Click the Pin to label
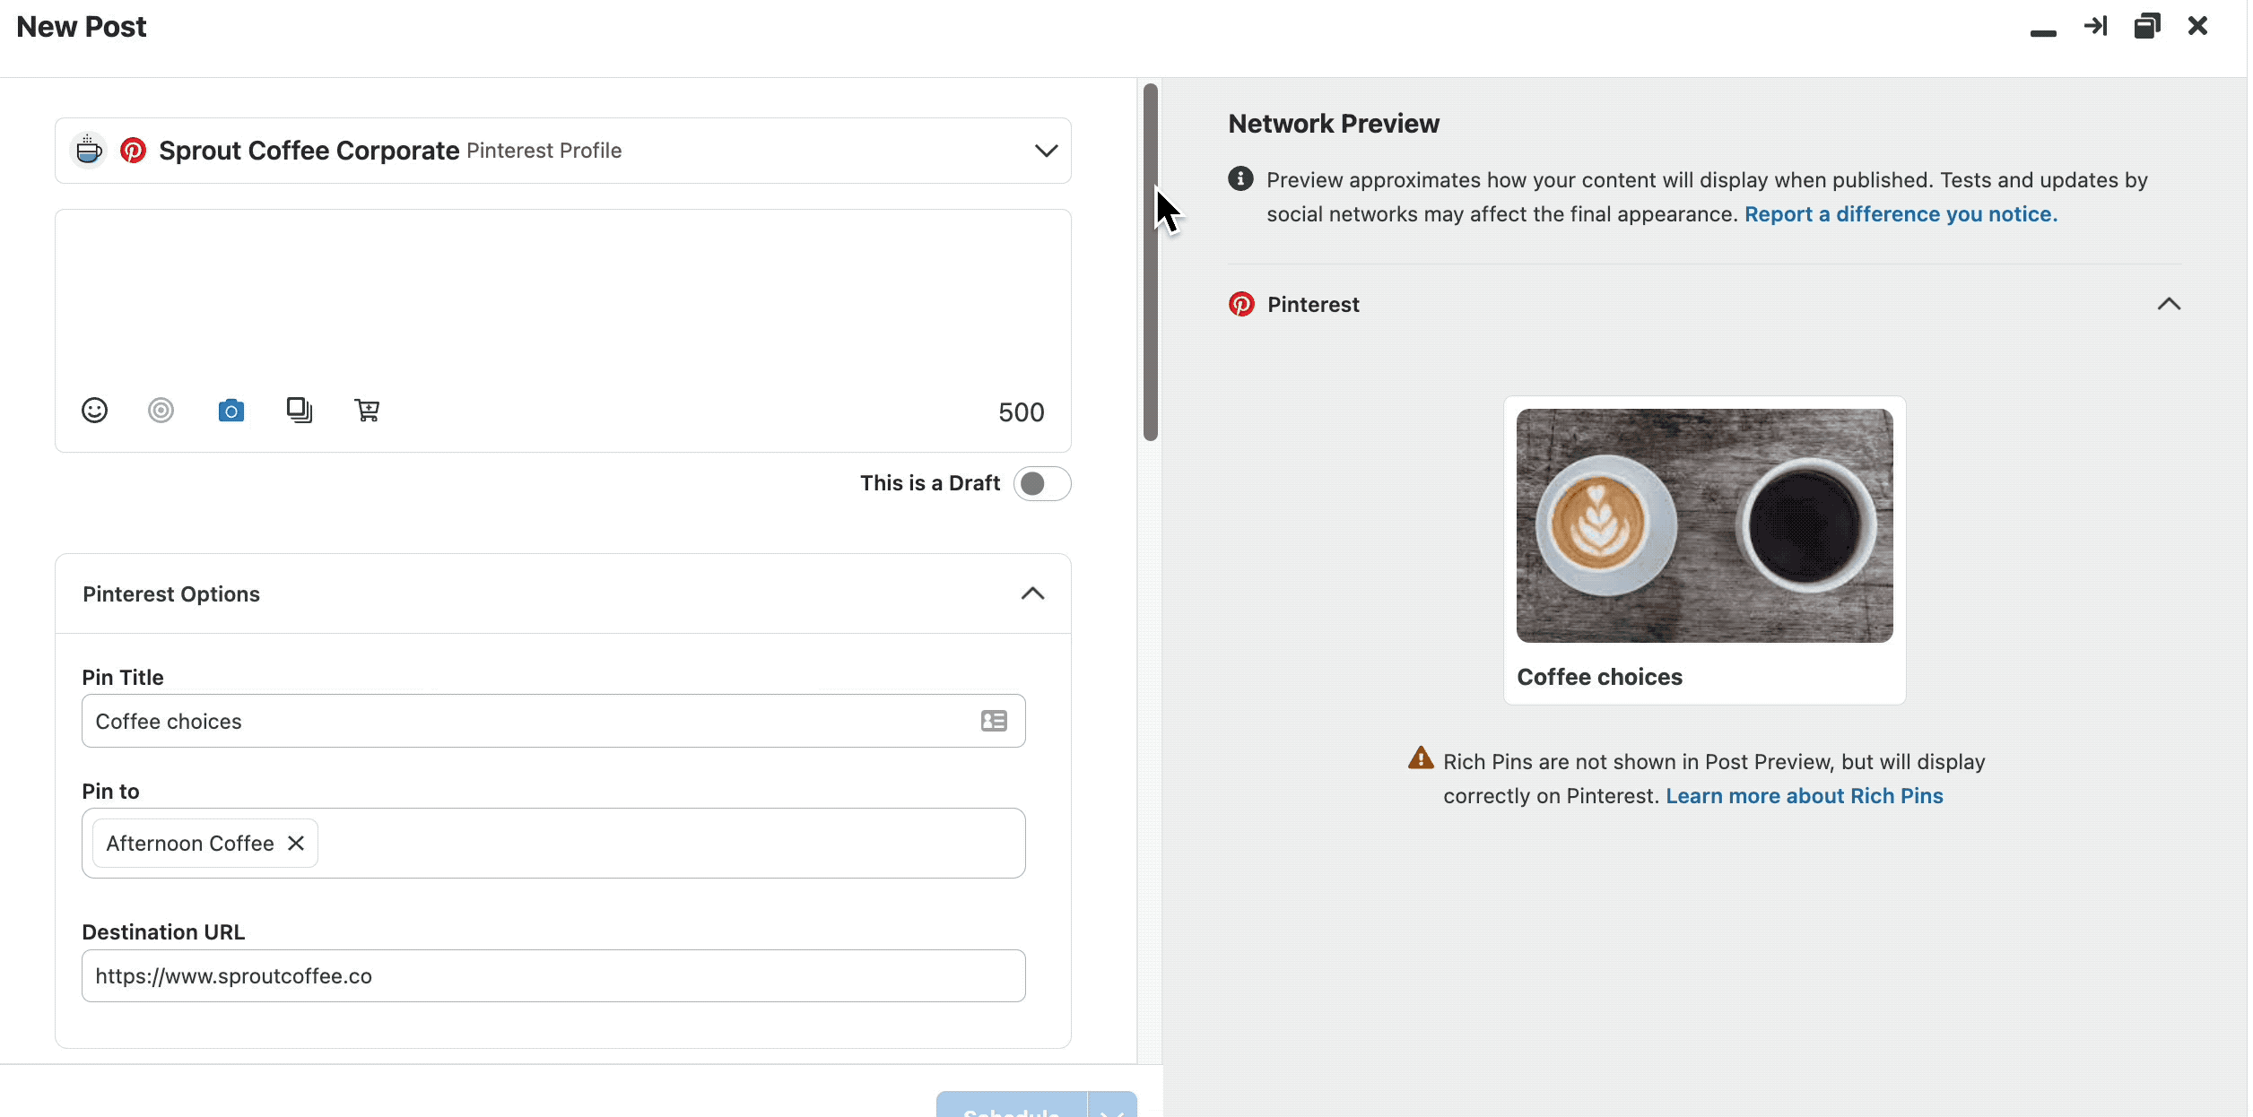The height and width of the screenshot is (1117, 2253). coord(110,792)
